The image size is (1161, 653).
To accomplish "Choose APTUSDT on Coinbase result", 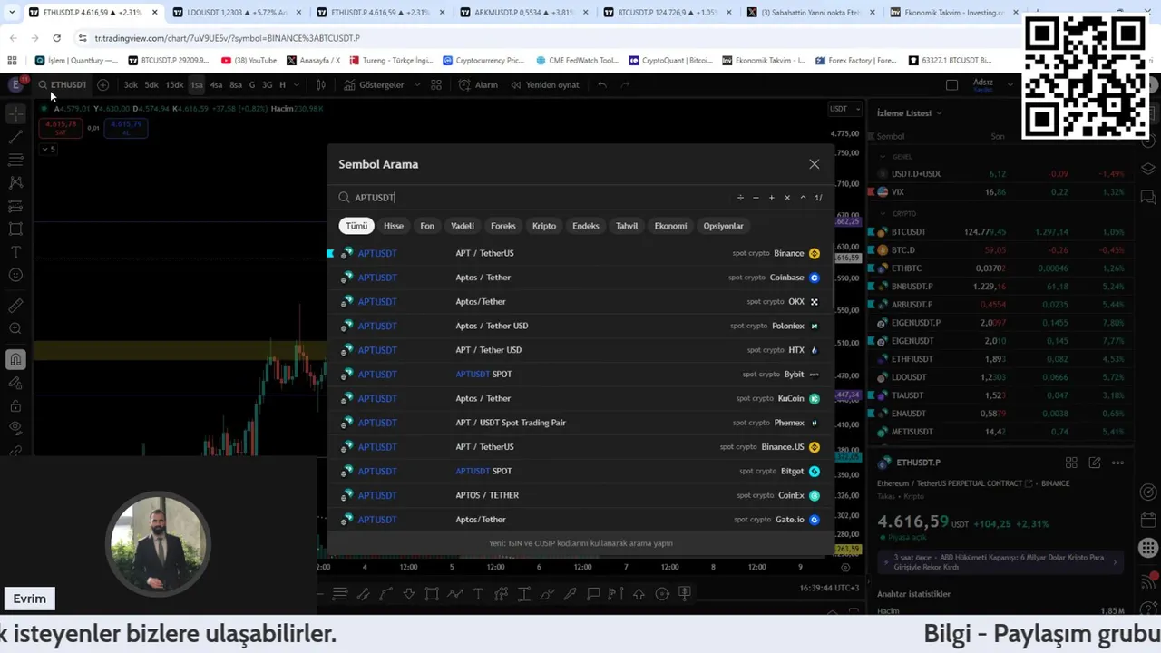I will (580, 278).
